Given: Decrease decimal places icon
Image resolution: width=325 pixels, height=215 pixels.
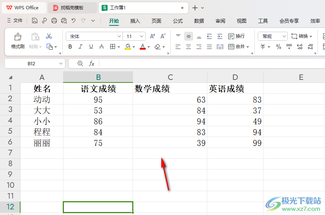Looking at the screenshot, I should [310, 47].
